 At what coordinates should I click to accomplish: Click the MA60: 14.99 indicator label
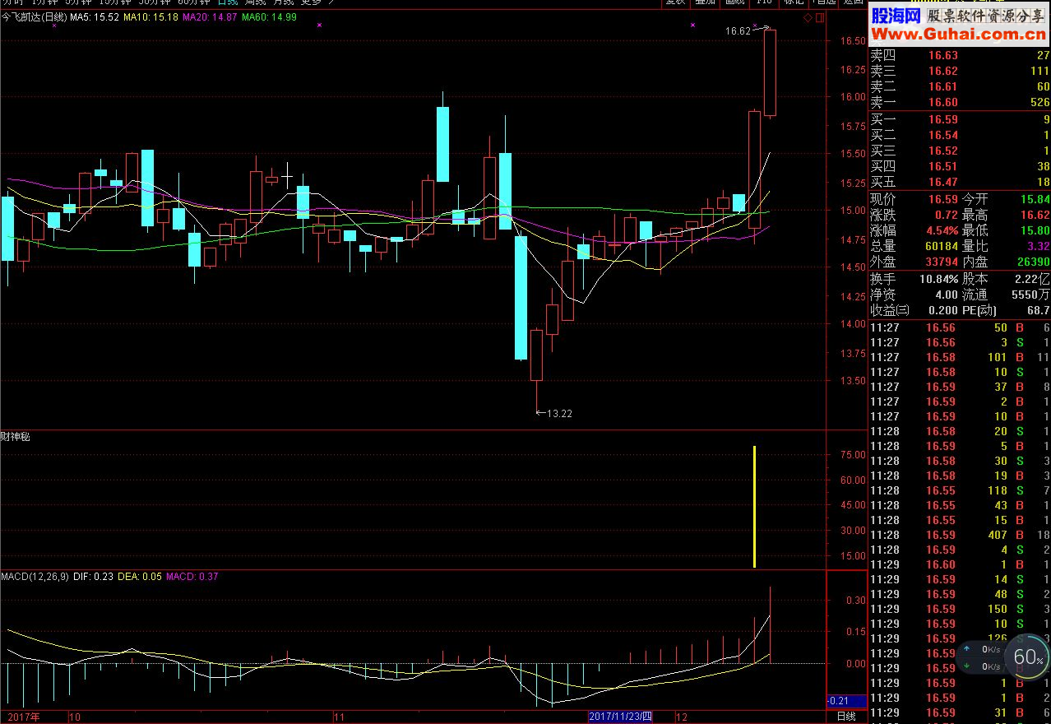(270, 17)
